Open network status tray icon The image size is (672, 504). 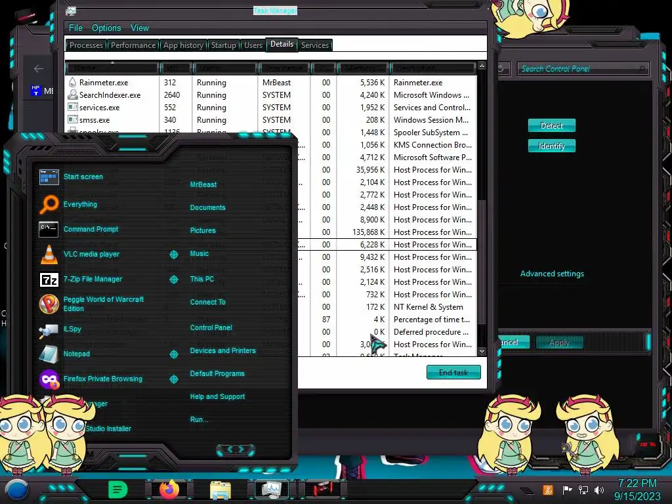(583, 490)
